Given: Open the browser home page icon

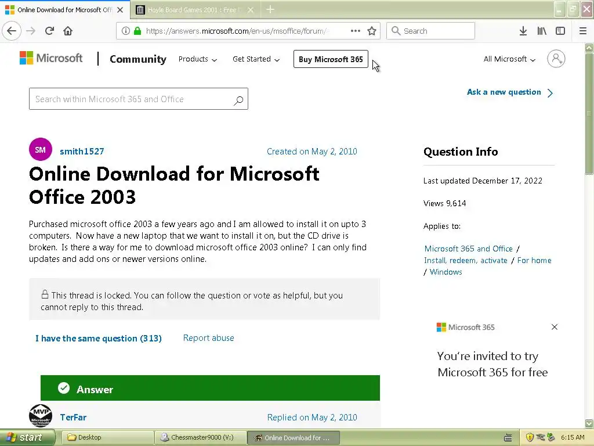Looking at the screenshot, I should point(68,31).
